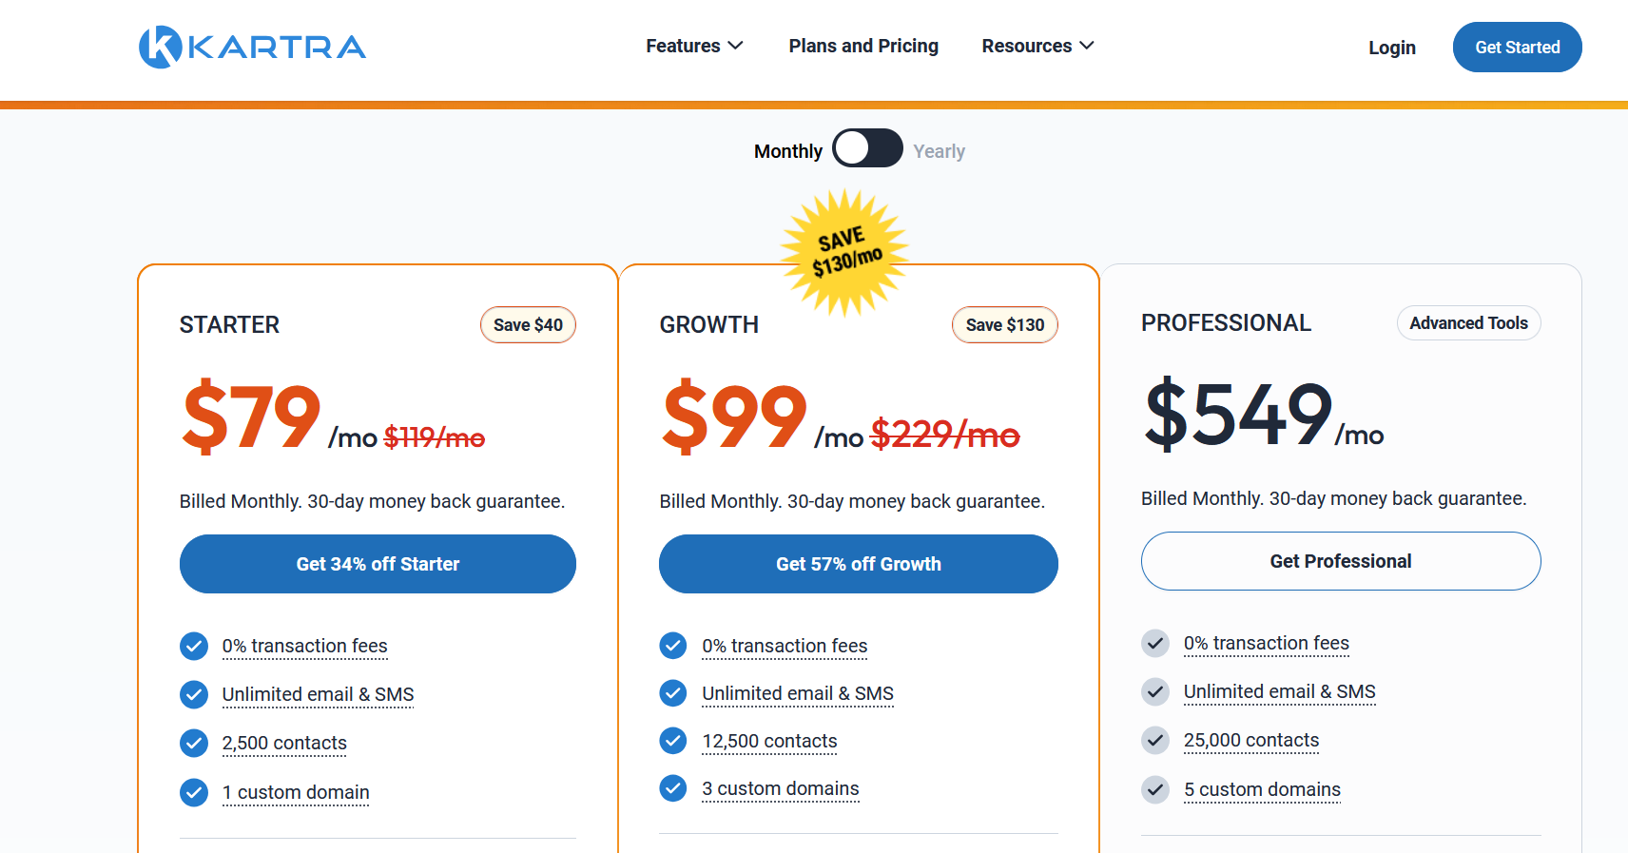This screenshot has height=853, width=1628.
Task: Select the Yearly billing label
Action: tap(939, 151)
